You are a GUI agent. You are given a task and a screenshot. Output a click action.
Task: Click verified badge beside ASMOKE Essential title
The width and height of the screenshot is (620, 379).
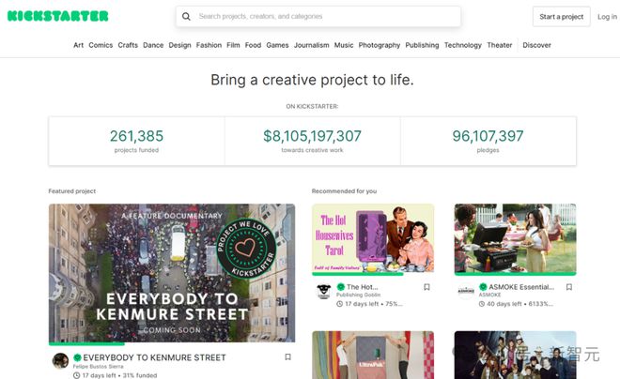[x=483, y=287]
